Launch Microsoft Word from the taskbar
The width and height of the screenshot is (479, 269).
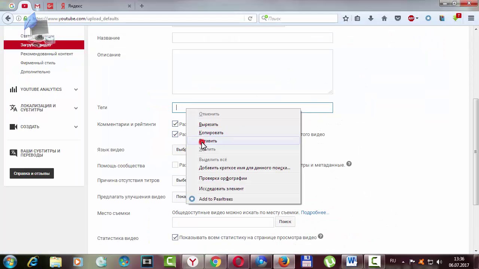pos(351,261)
